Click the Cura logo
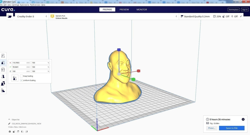Screen dimensions: 250x135 coord(8,10)
